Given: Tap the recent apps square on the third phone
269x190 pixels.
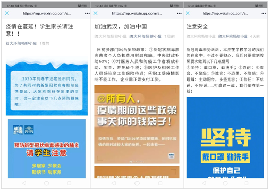Looking at the screenshot, I should [246, 183].
